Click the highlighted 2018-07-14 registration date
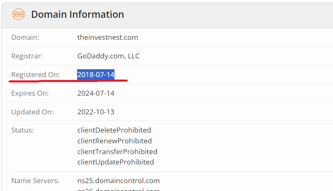The image size is (333, 191). pos(96,75)
